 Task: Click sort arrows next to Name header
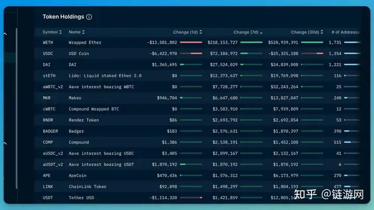(84, 32)
